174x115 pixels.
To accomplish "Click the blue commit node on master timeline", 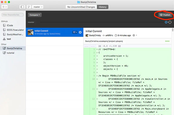I will tap(166, 22).
